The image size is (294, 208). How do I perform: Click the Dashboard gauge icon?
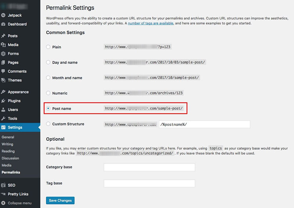tap(3, 24)
